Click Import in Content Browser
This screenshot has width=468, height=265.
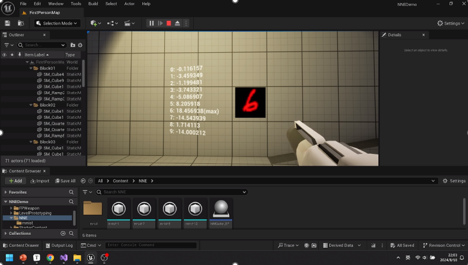(40, 181)
